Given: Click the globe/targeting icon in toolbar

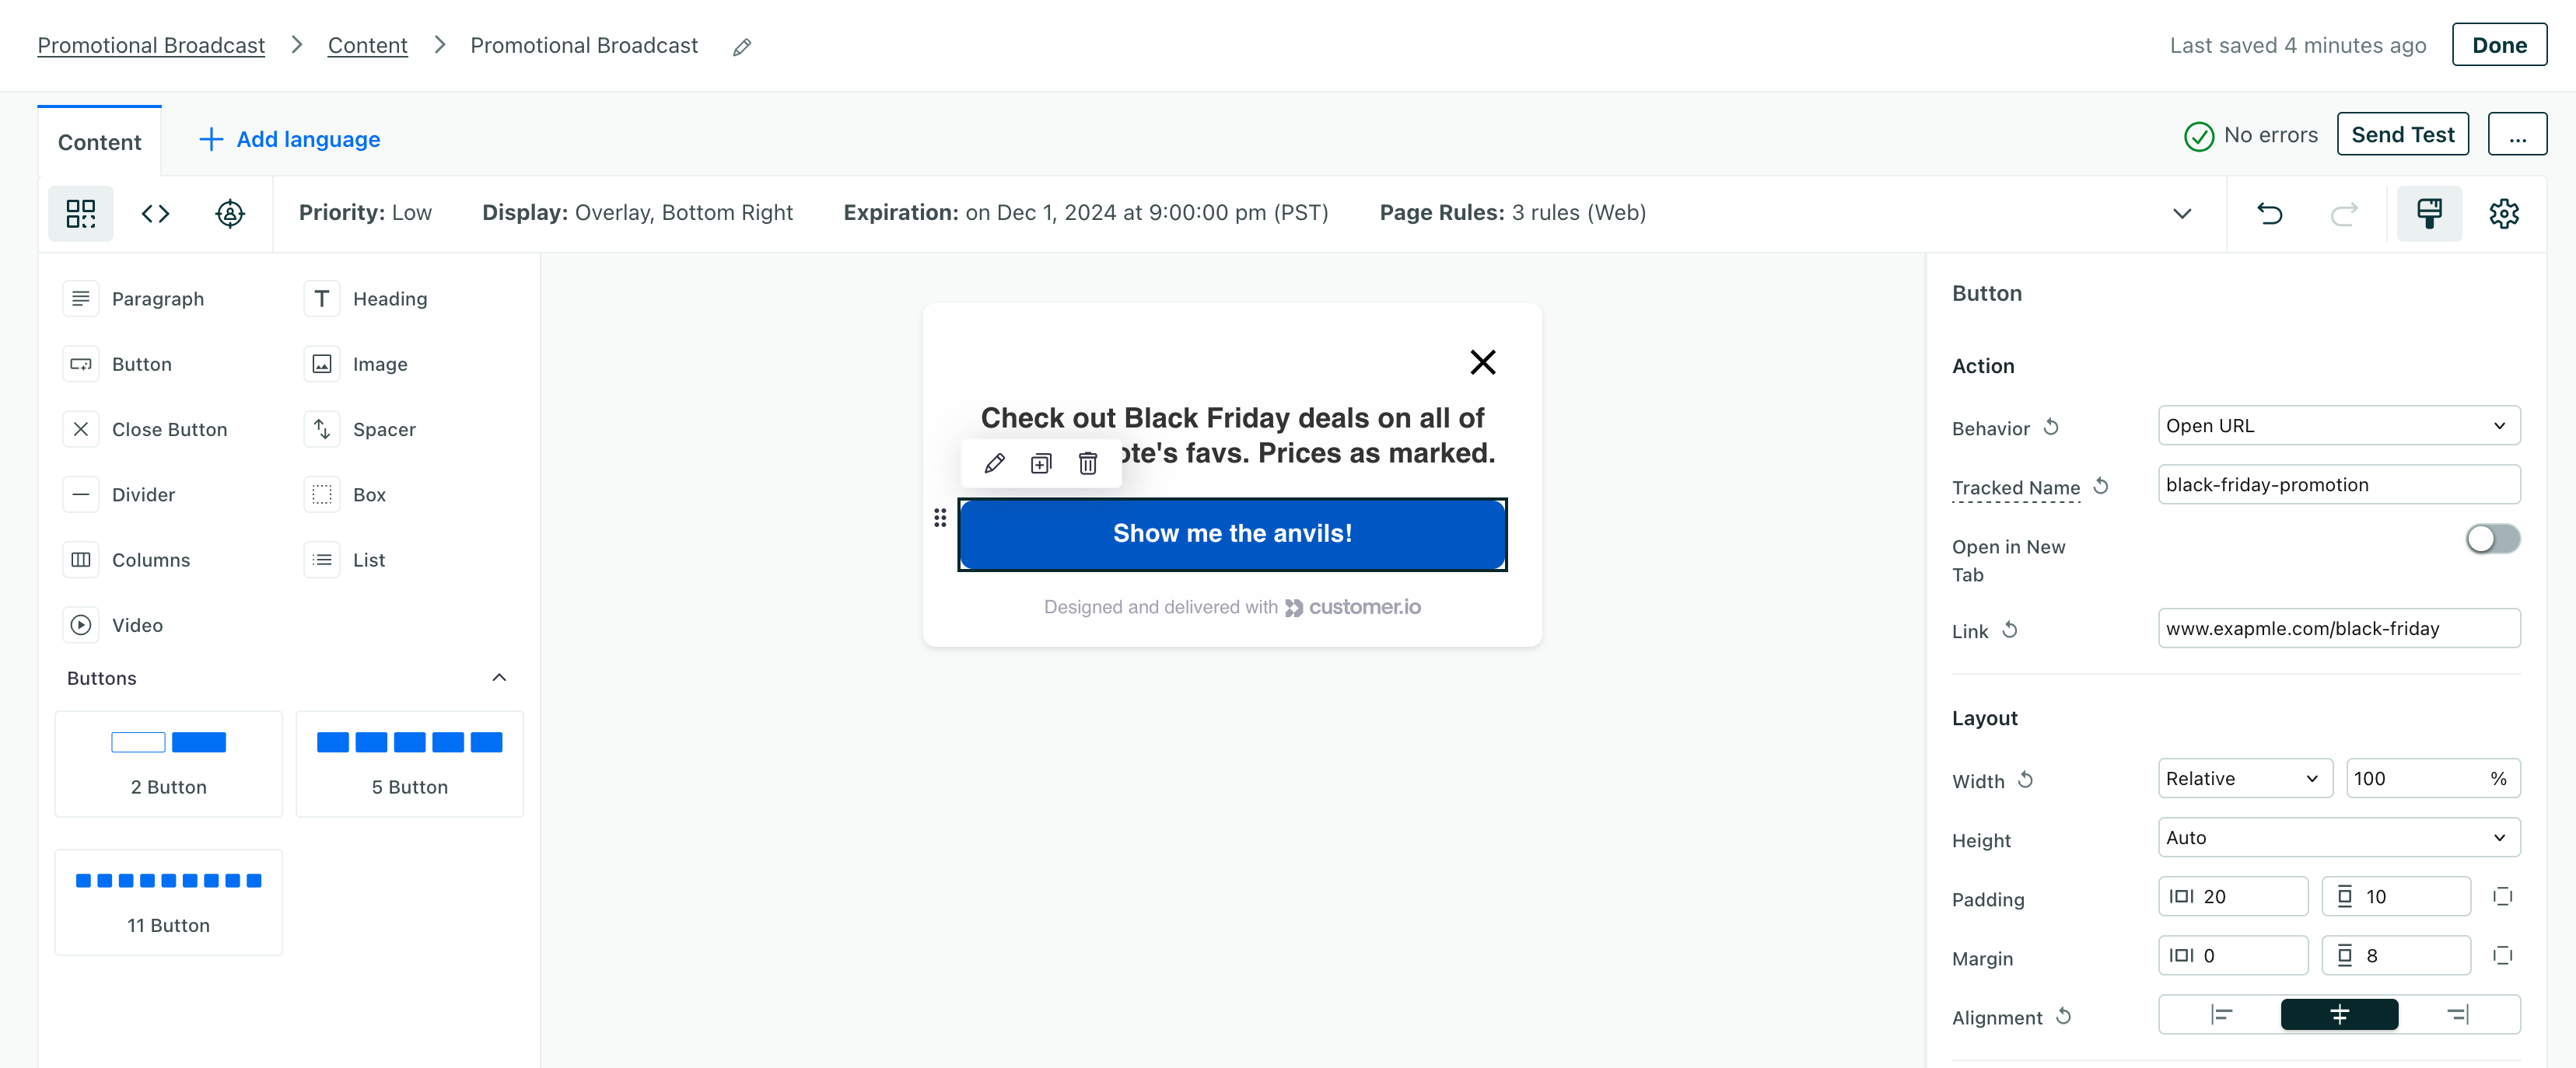Looking at the screenshot, I should pyautogui.click(x=232, y=212).
